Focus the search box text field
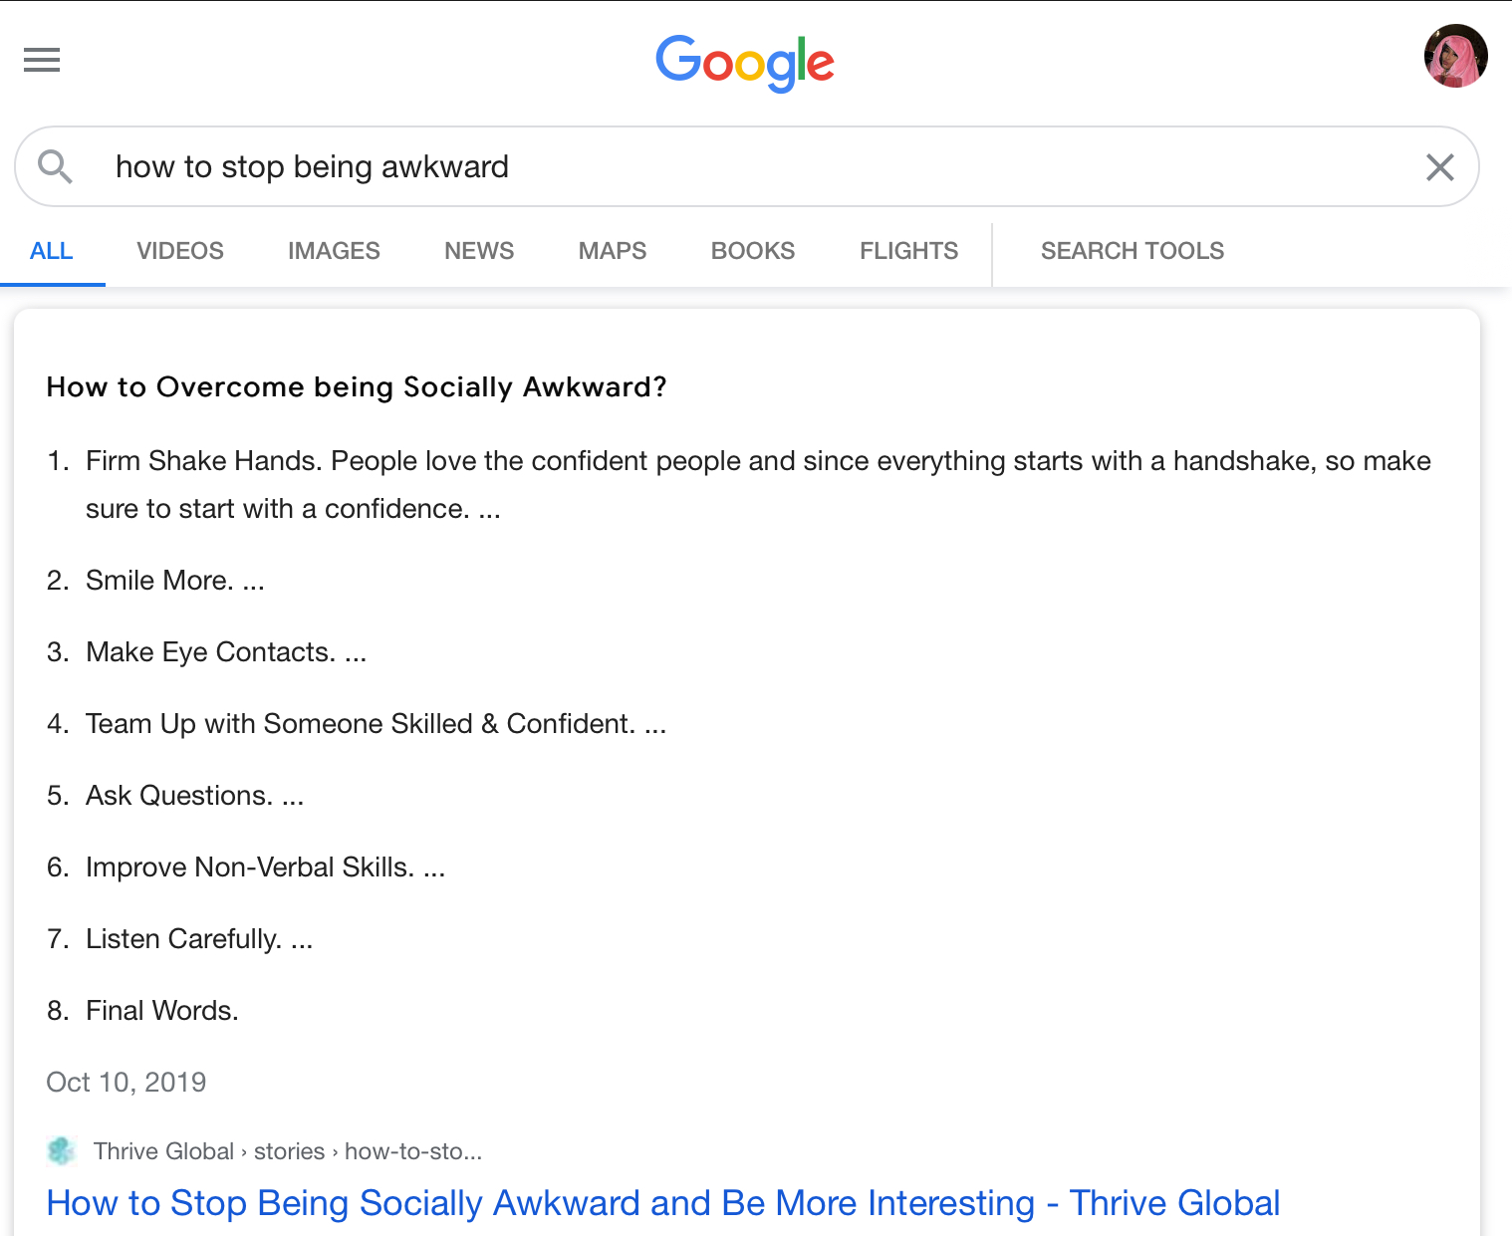This screenshot has width=1512, height=1236. [x=757, y=166]
